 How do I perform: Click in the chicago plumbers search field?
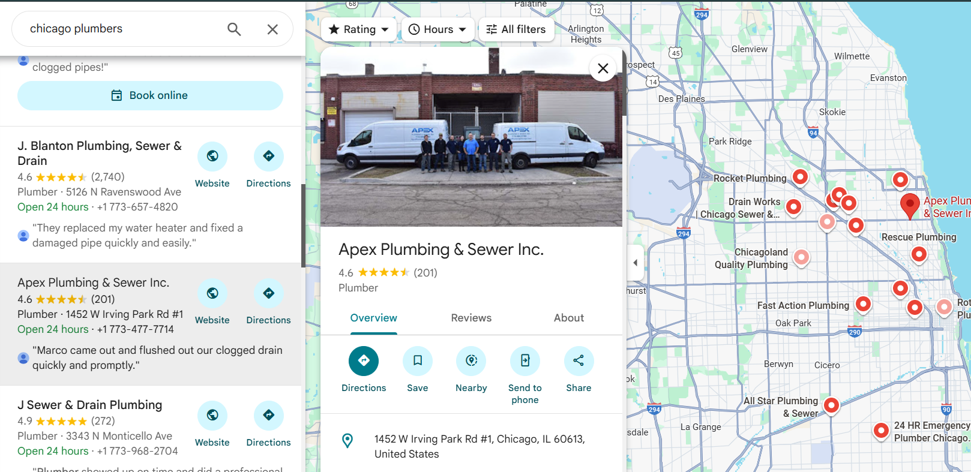[120, 29]
